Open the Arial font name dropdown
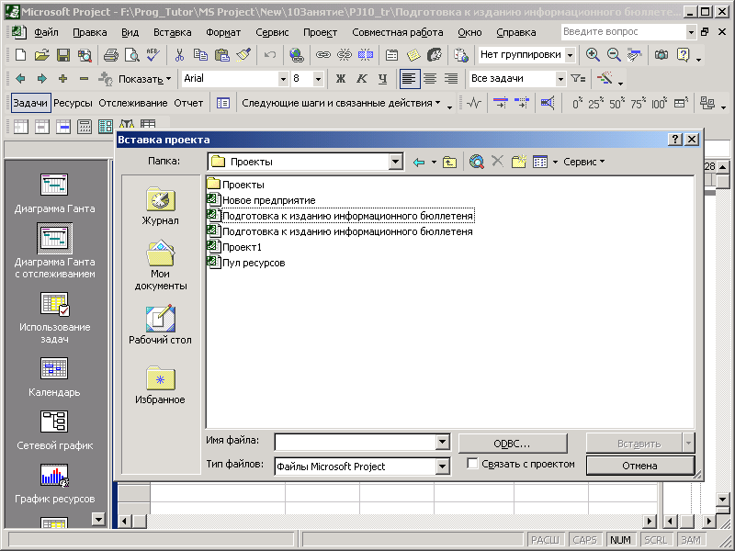The height and width of the screenshot is (551, 735). (x=283, y=79)
